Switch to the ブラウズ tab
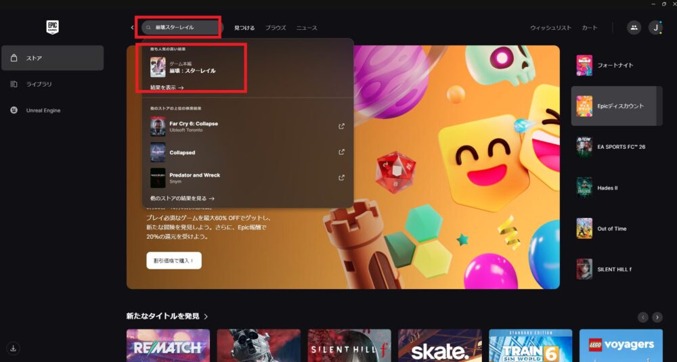 (x=276, y=28)
